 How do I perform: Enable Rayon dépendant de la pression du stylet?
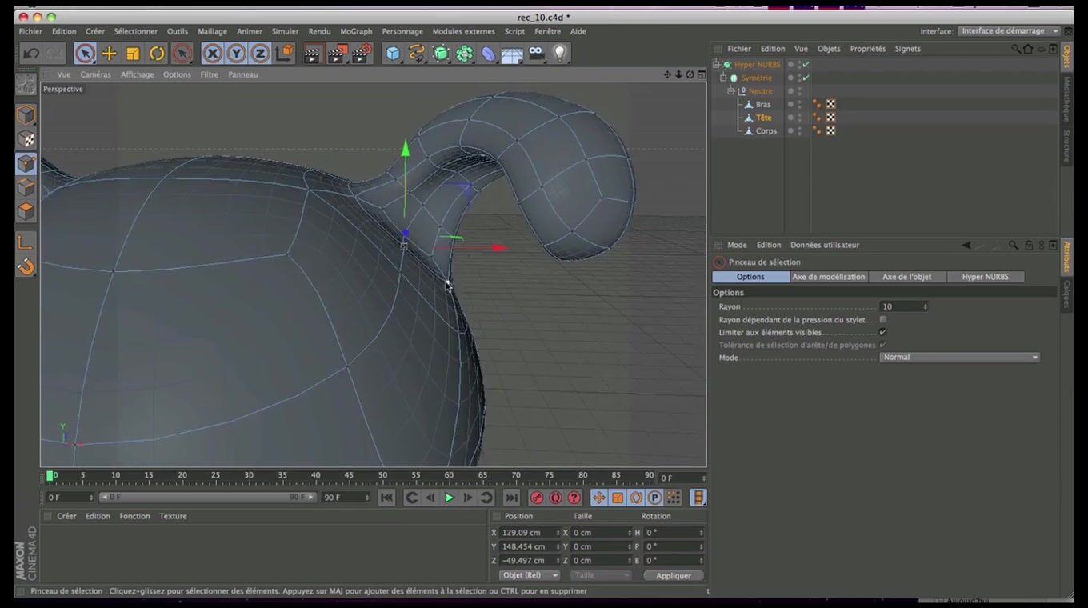point(883,319)
